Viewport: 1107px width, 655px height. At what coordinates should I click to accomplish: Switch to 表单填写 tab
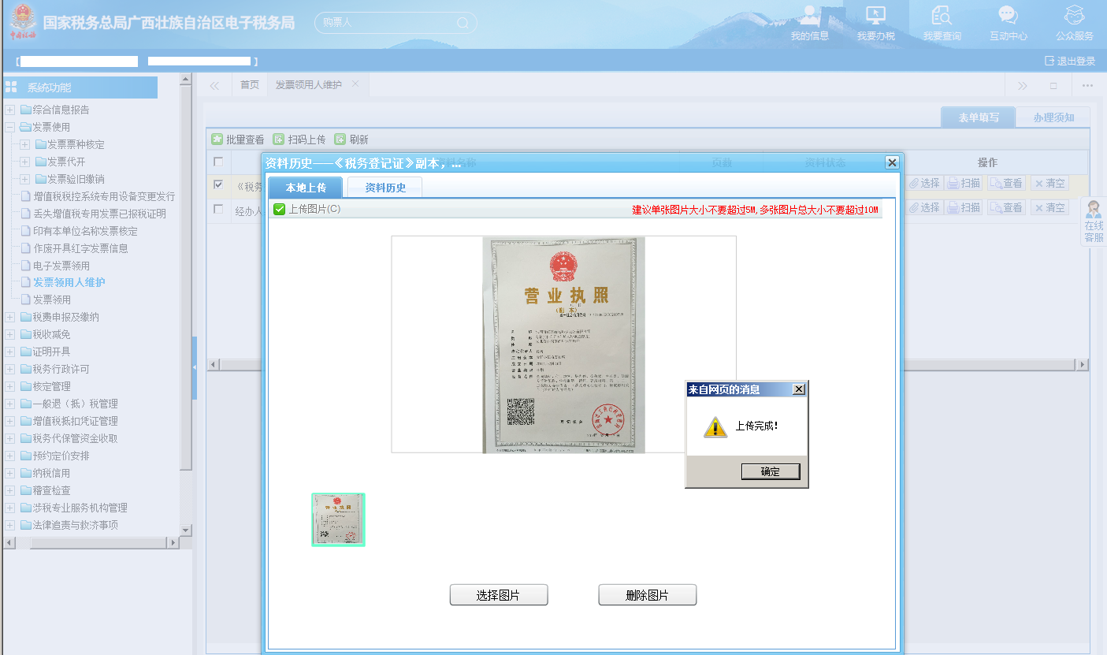pyautogui.click(x=978, y=117)
